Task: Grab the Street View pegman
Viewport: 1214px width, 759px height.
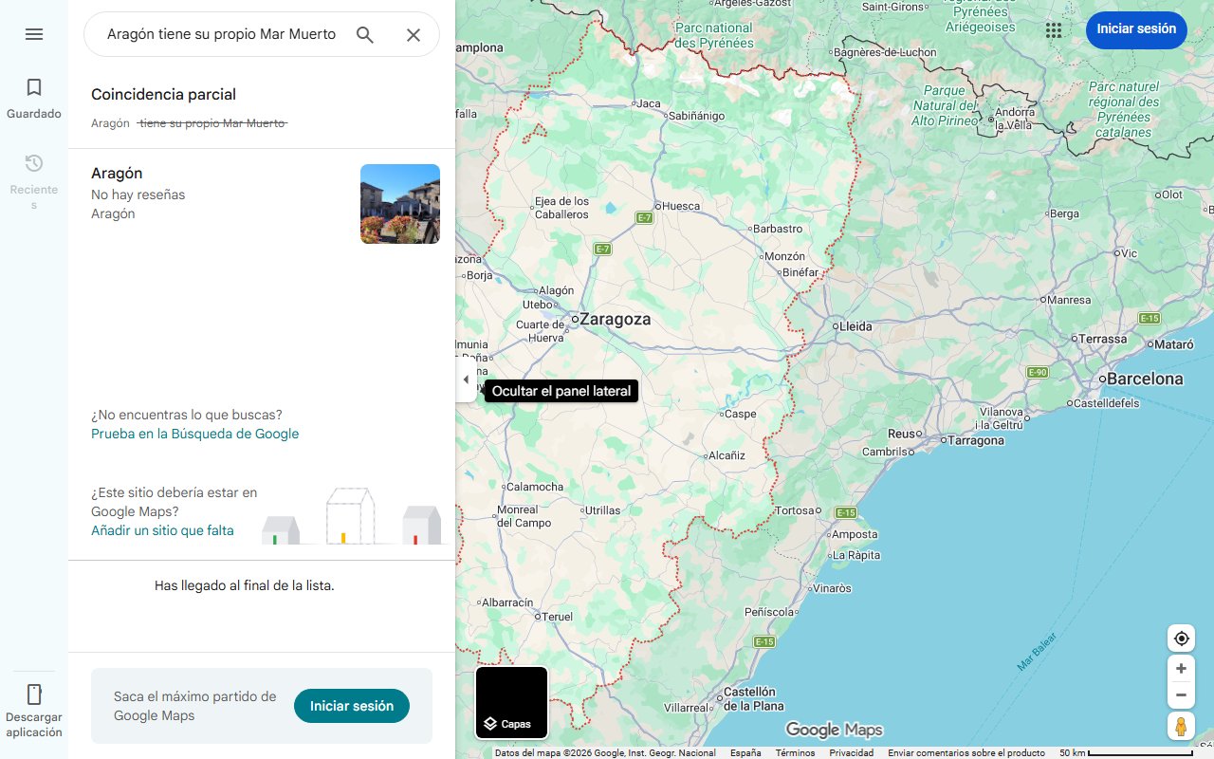Action: point(1181,726)
